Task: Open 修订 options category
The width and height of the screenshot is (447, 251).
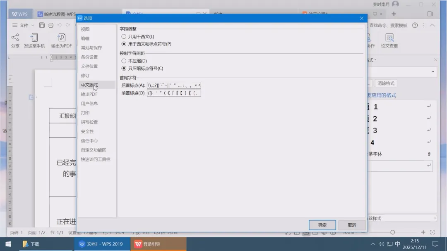Action: (96, 76)
